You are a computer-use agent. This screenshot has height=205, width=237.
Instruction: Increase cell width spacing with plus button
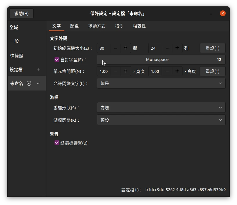pos(126,71)
